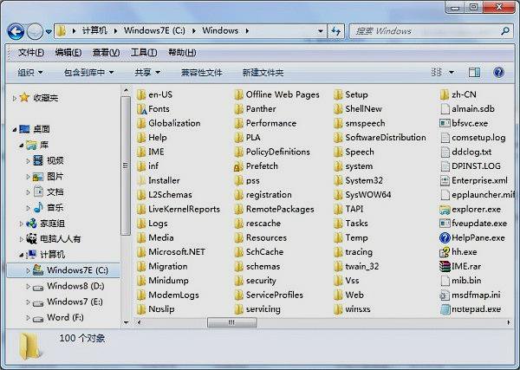Open the 帮助(H) menu
This screenshot has width=520, height=370.
click(182, 52)
